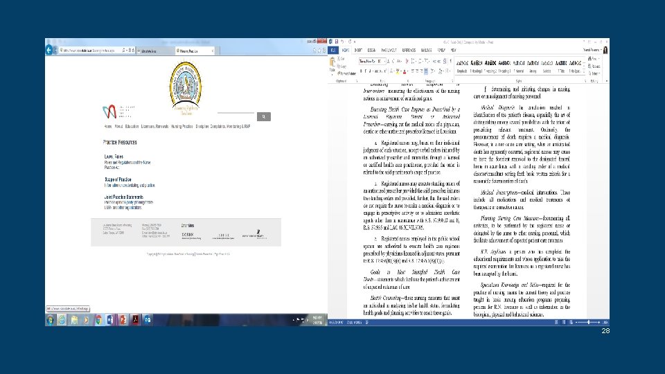Click the PowerPoint icon on taskbar
The image size is (665, 374).
tap(123, 320)
